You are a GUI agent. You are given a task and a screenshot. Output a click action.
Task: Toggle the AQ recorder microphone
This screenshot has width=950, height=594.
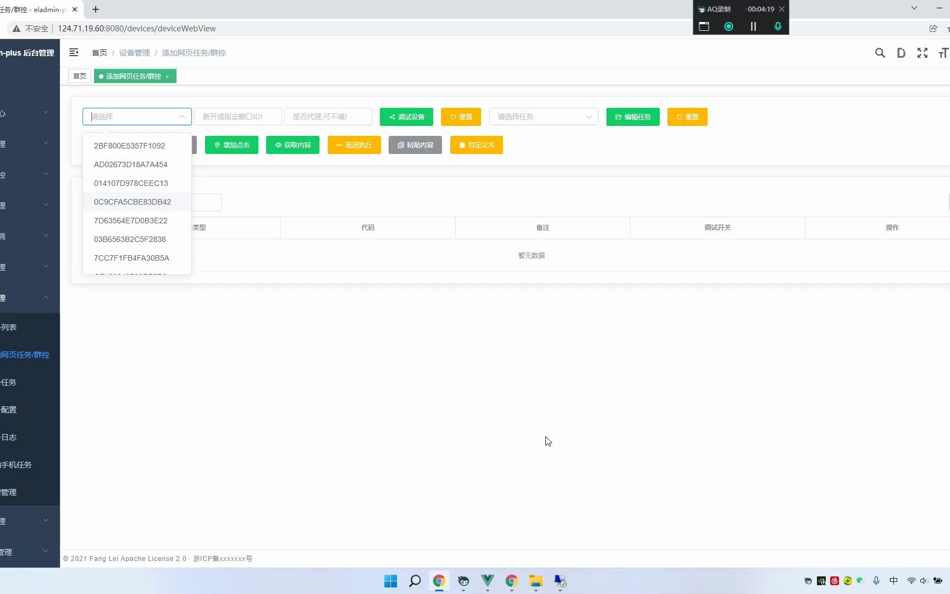pos(777,26)
